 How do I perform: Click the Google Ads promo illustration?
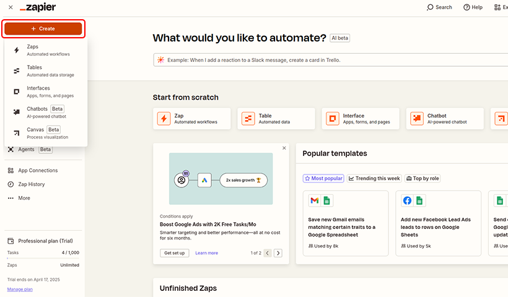(221, 179)
